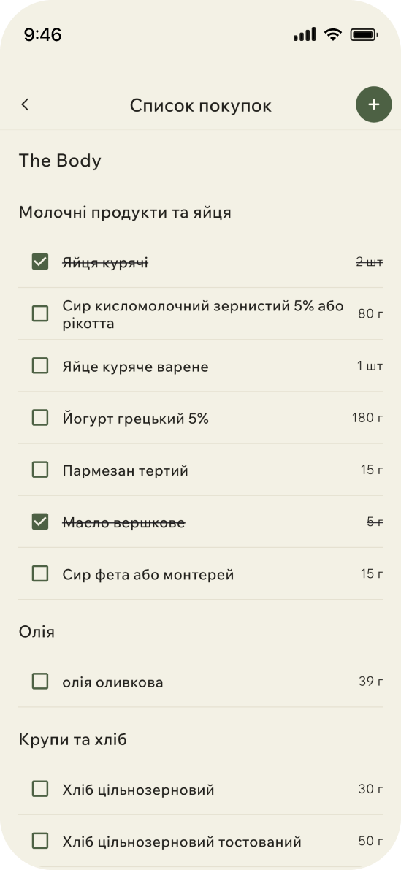
Task: Check the Яйце куряче варене checkbox
Action: point(40,366)
